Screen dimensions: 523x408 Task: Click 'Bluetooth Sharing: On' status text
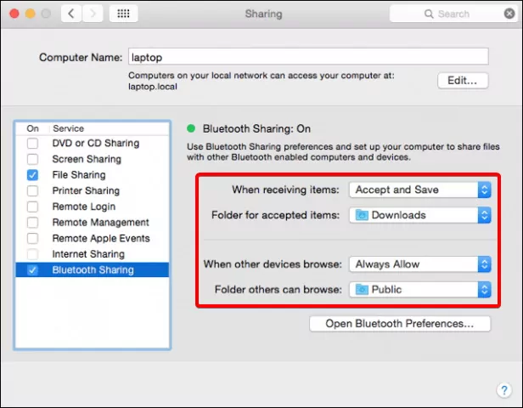[256, 128]
